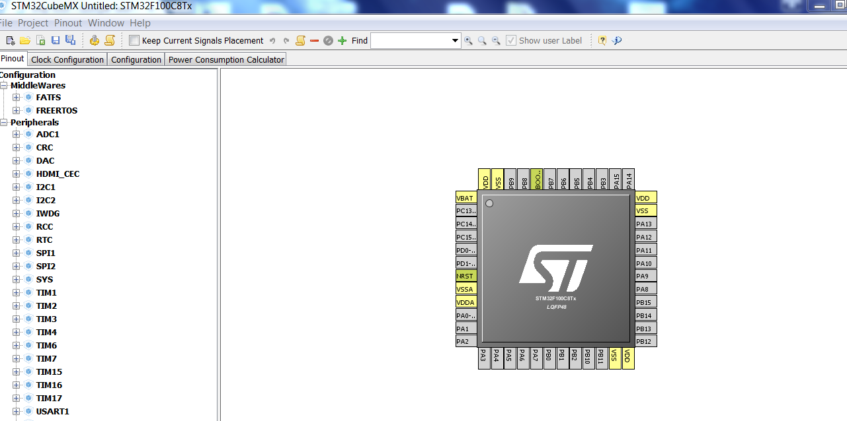Image resolution: width=847 pixels, height=421 pixels.
Task: Open the Project menu
Action: tap(33, 22)
